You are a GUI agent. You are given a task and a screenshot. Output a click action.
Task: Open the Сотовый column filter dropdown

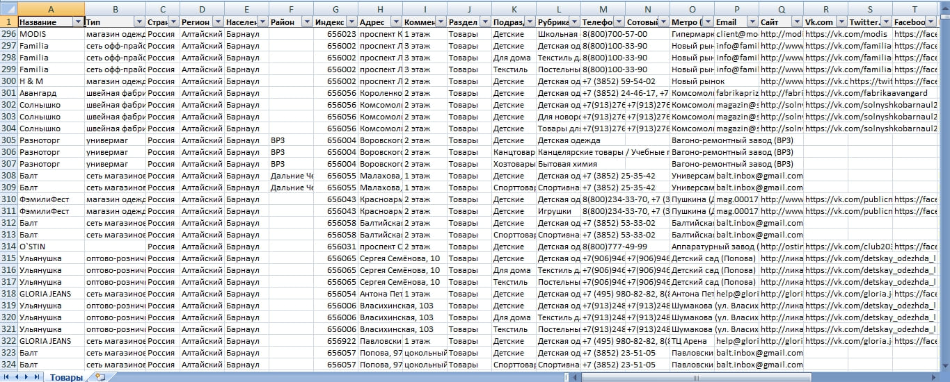coord(663,22)
